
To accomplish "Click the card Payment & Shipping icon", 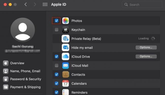I will [x=6, y=87].
